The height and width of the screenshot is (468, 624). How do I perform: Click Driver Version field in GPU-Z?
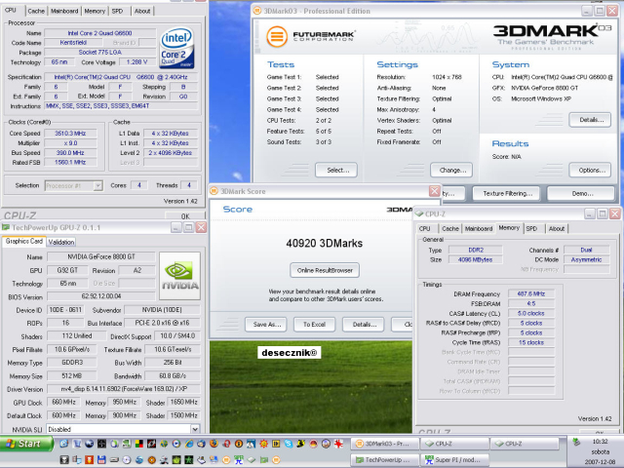[x=124, y=389]
